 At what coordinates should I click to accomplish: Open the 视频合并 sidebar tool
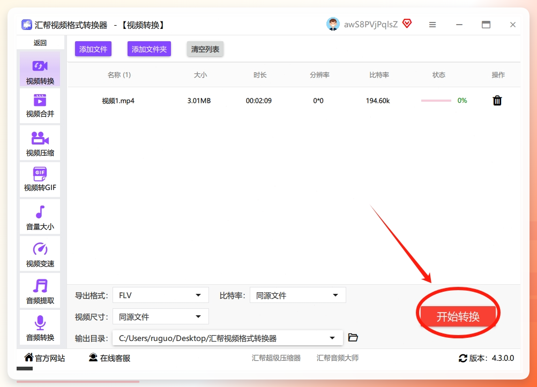coord(40,106)
